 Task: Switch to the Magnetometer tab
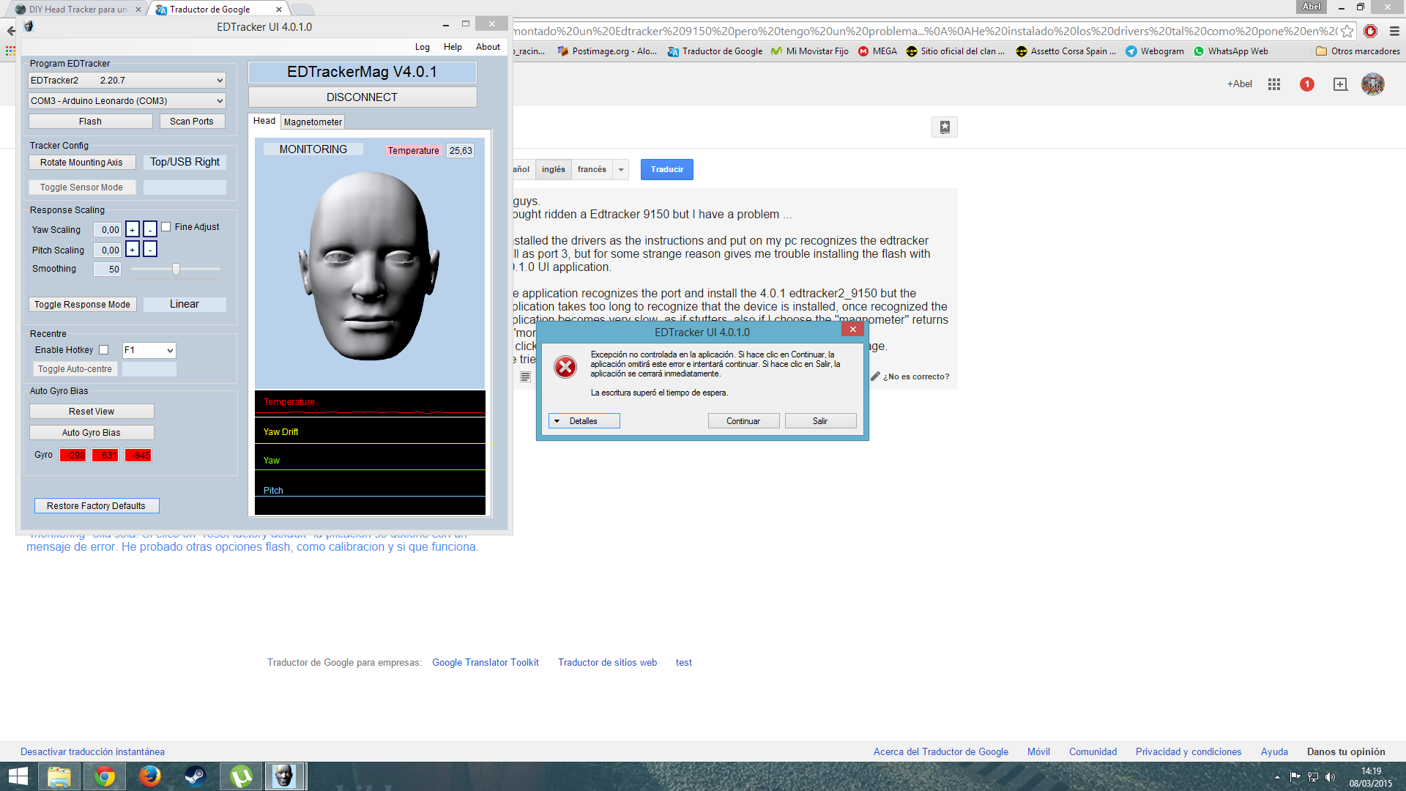pos(313,122)
